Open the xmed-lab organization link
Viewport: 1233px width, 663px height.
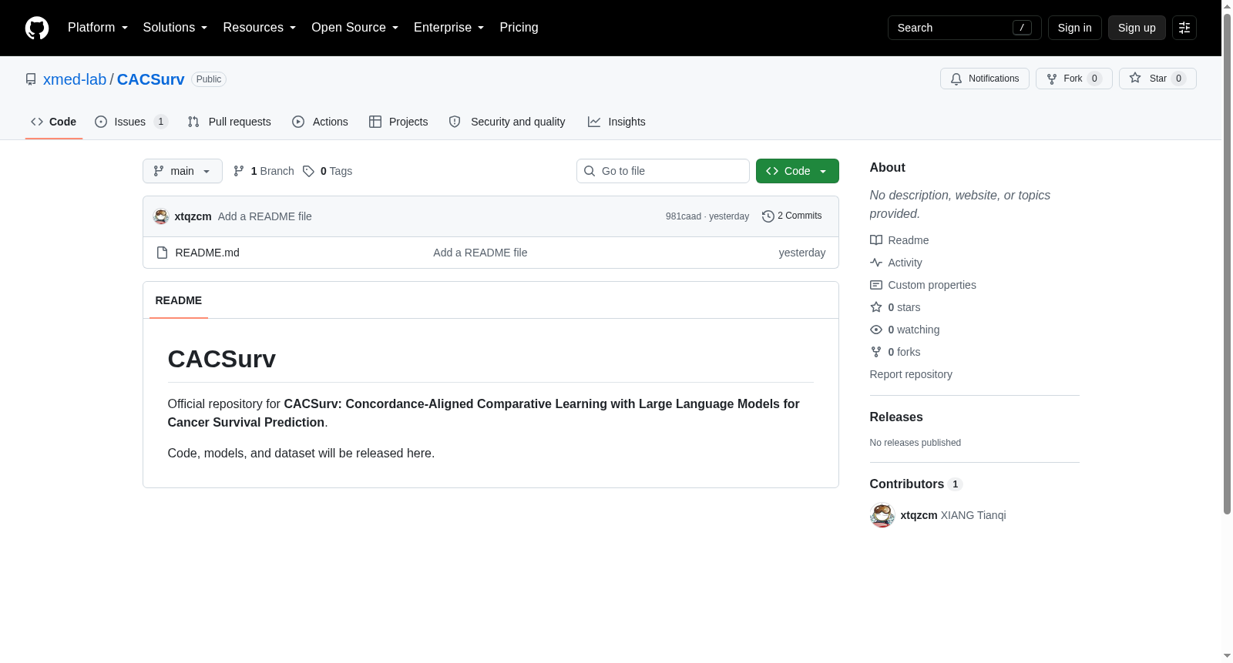(x=75, y=79)
